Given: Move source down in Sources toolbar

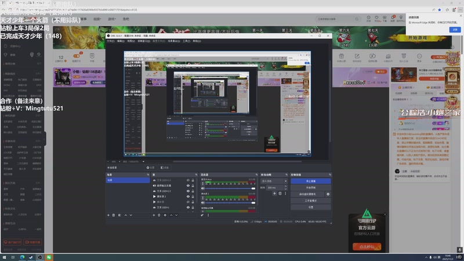Looking at the screenshot, I should click(176, 215).
